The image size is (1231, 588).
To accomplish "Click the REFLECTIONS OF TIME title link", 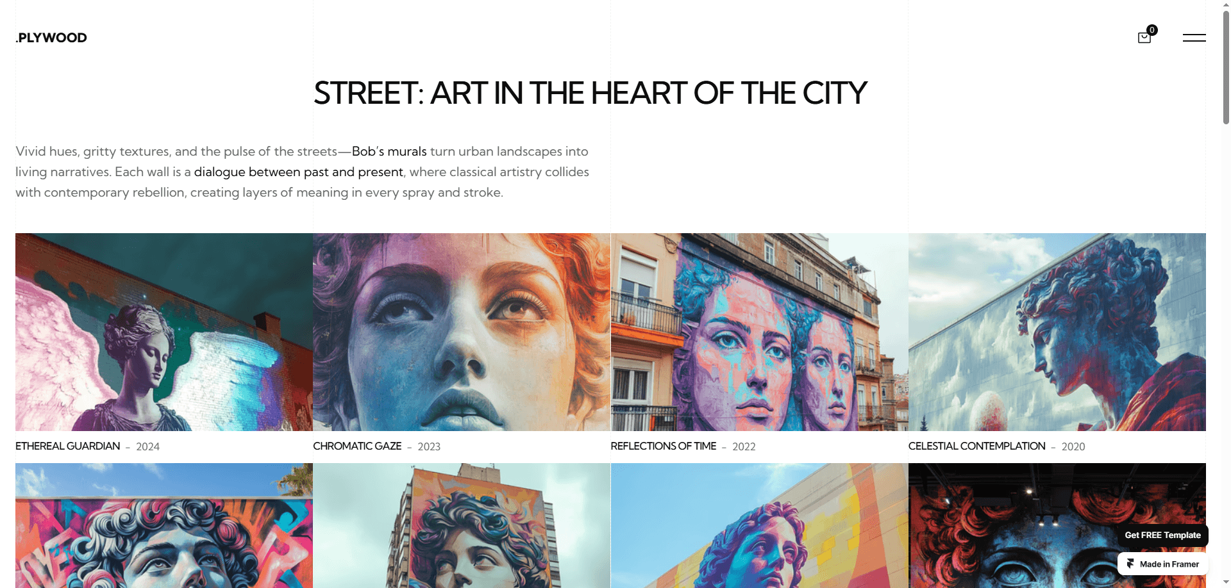I will [x=664, y=446].
